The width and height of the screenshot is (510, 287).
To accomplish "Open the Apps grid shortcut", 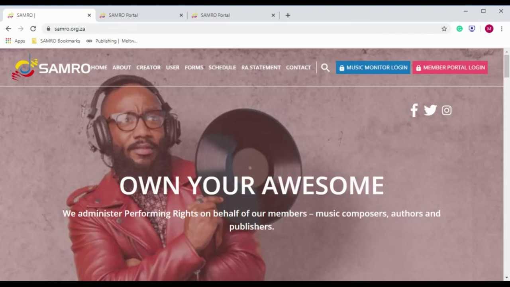I will (x=15, y=41).
